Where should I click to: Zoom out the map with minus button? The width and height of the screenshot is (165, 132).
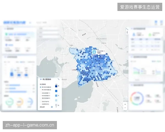[125, 108]
